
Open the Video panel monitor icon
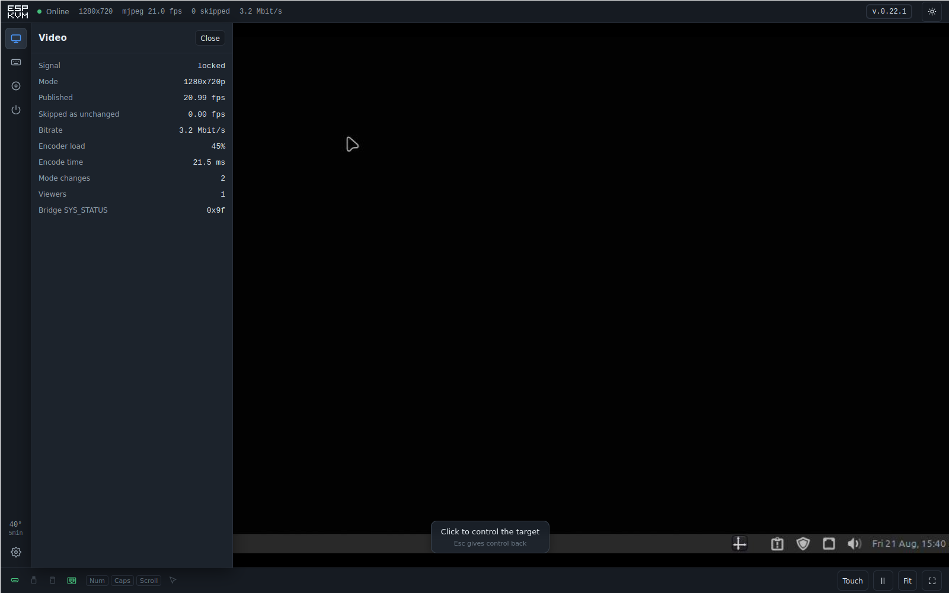click(x=16, y=39)
